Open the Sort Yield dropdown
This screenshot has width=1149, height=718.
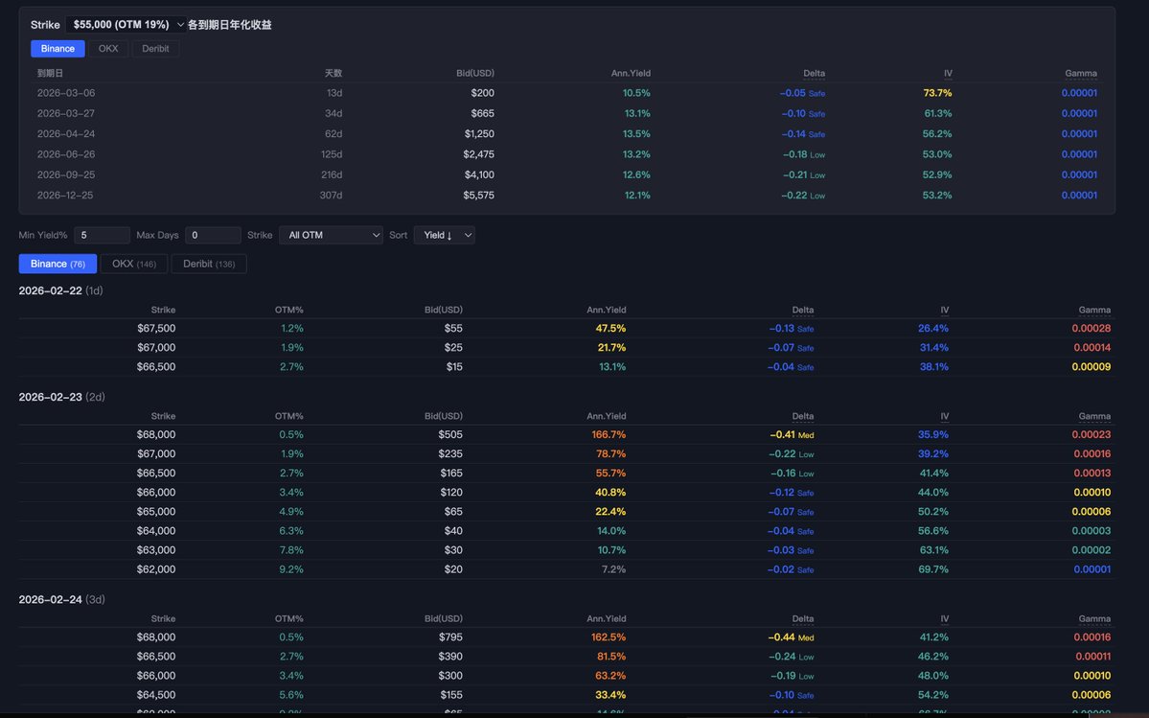(x=444, y=235)
